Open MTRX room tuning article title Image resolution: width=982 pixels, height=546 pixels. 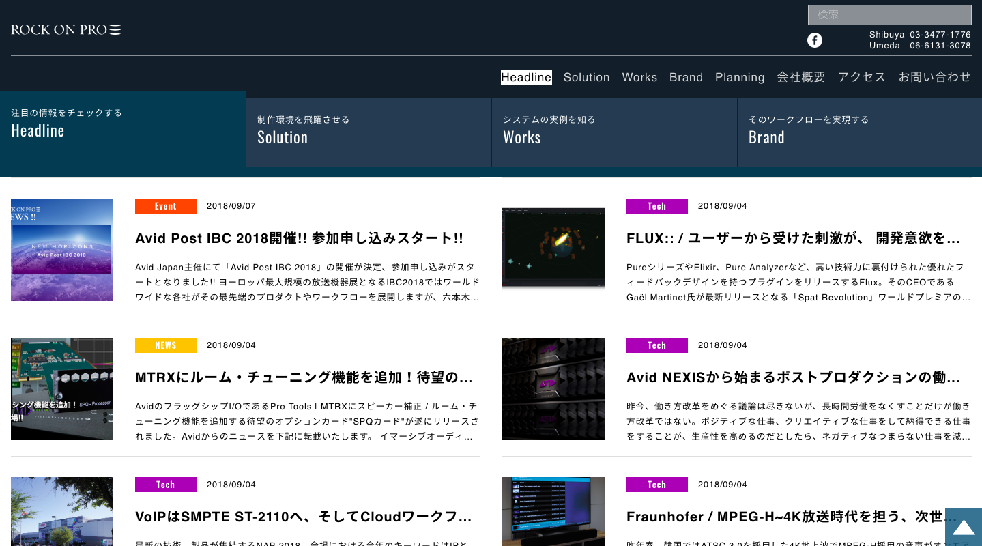tap(304, 377)
